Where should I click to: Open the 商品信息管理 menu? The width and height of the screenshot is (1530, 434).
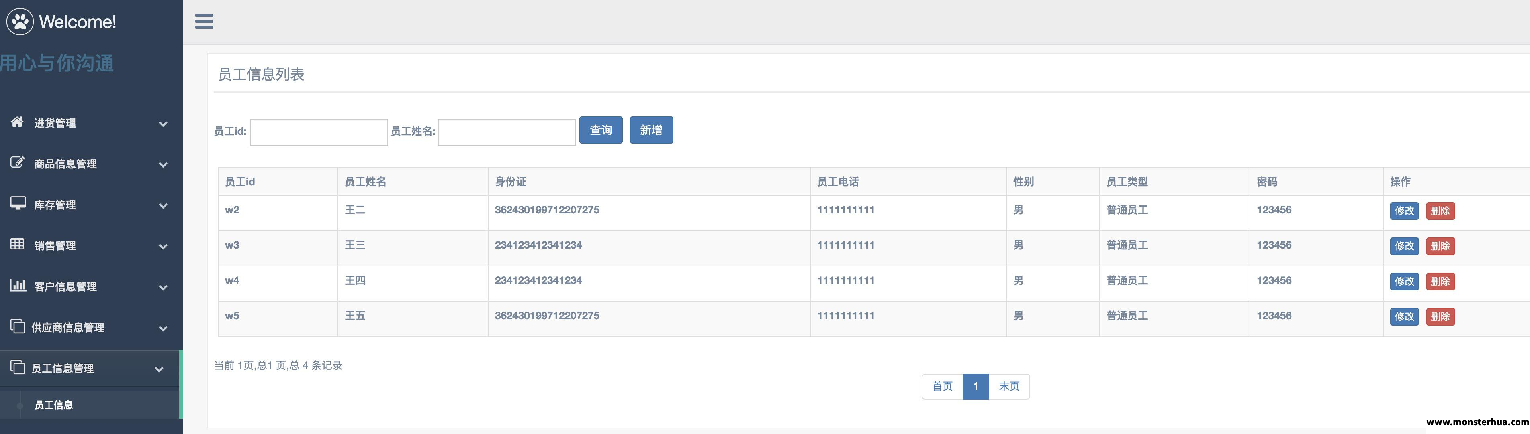tap(92, 164)
